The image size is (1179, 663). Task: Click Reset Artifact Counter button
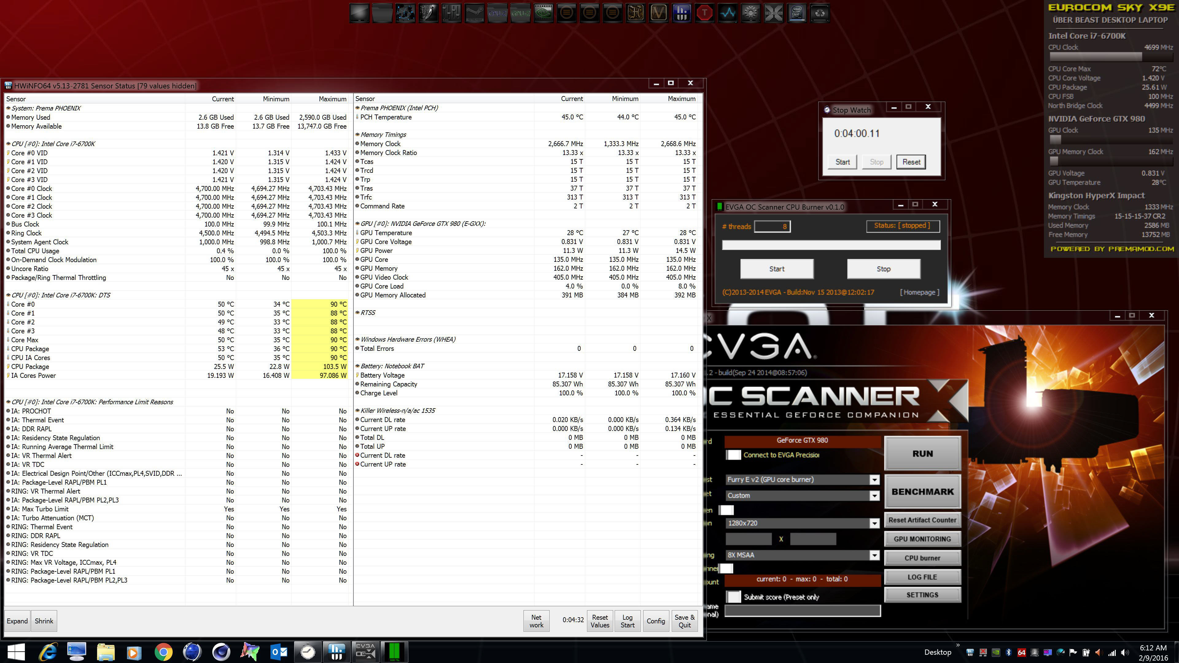coord(922,520)
